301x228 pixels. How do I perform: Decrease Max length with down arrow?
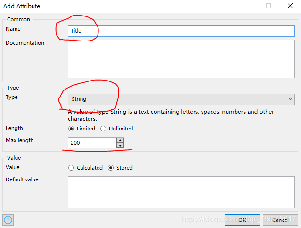tap(120, 145)
